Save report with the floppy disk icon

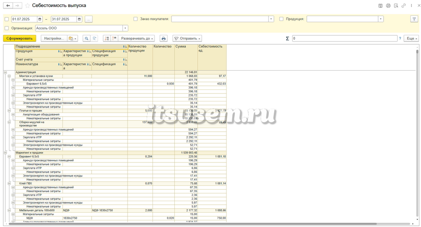click(380, 6)
